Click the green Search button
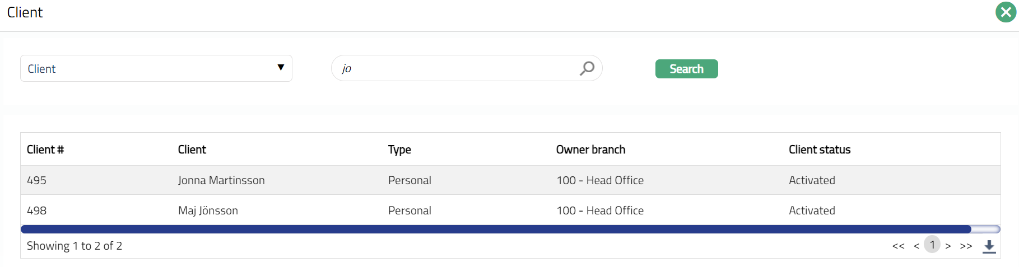 [686, 69]
